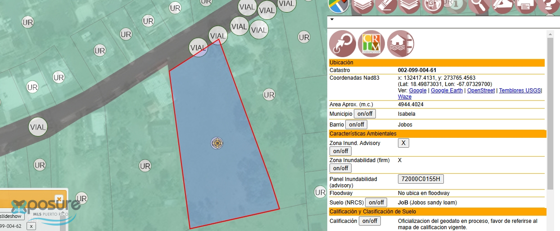Click the 72000C0155H flood panel button

coord(421,179)
